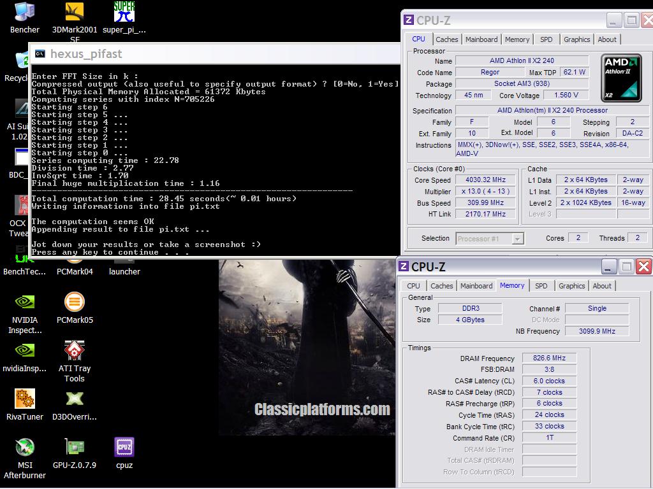Switch to Graphics tab in bottom CPU-Z window

click(572, 286)
